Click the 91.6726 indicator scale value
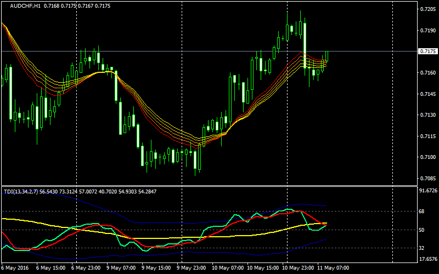Screen dimensions: 439x274 click(x=428, y=191)
